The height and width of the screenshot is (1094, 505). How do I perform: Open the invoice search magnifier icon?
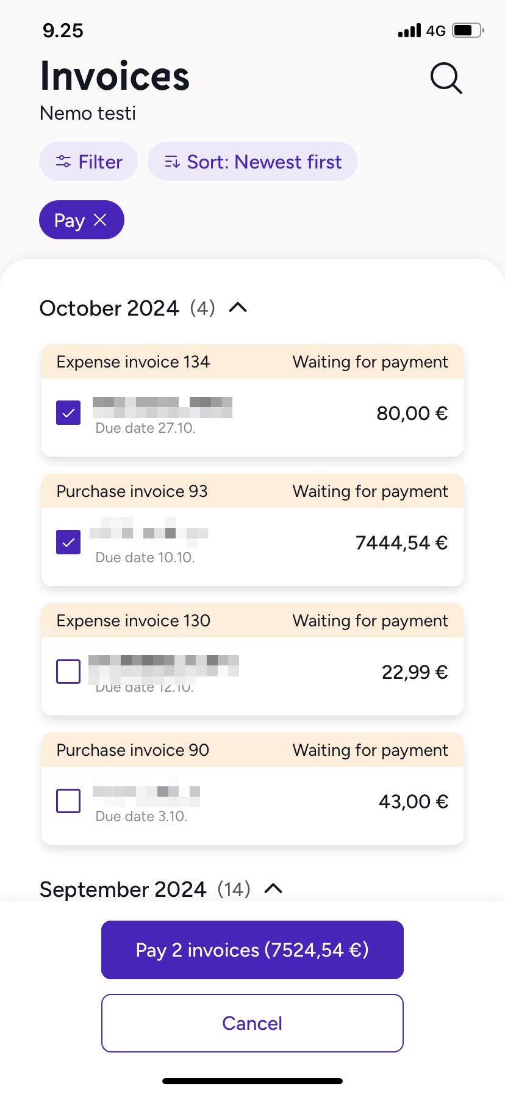[x=446, y=78]
